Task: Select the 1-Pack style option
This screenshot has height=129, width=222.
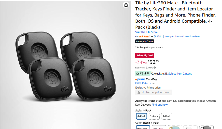Action: [x=154, y=116]
